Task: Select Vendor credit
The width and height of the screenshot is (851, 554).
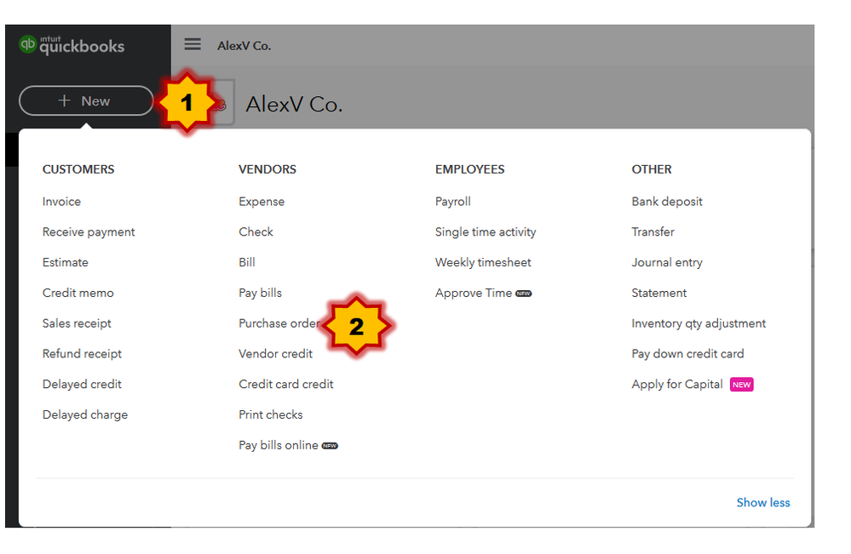Action: tap(276, 354)
